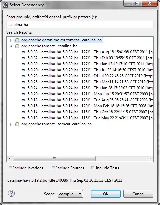Click the version icon of 6.0.29 entry
This screenshot has width=160, height=205.
coord(23,70)
